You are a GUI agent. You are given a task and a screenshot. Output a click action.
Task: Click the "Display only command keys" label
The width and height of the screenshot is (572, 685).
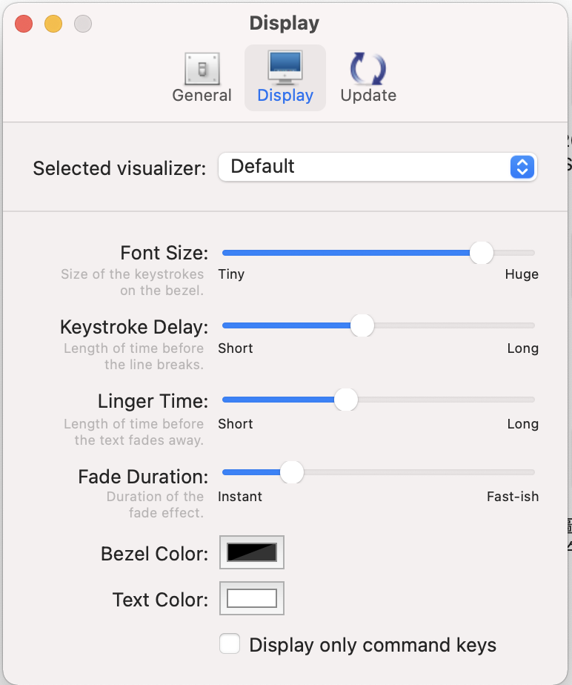[x=373, y=645]
